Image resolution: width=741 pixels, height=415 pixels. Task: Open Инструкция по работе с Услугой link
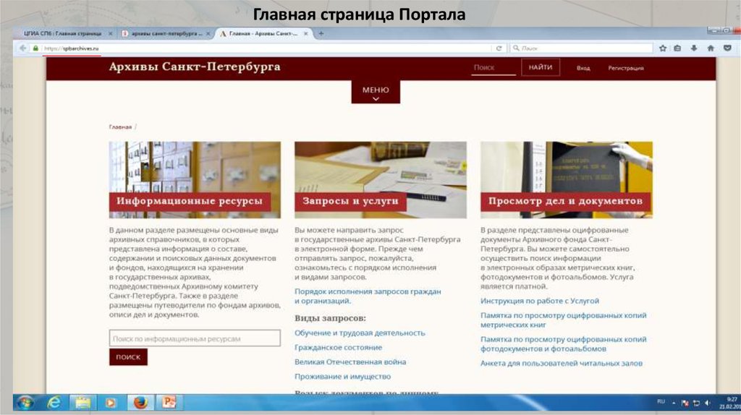[539, 301]
